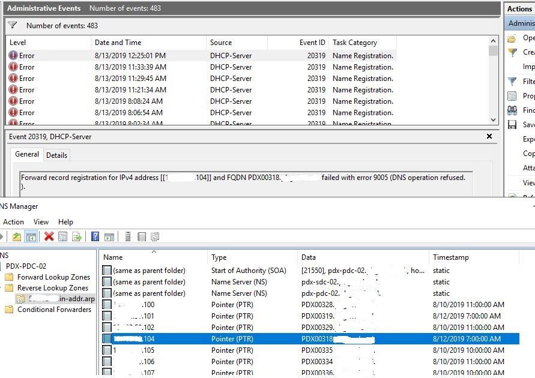Open Properties via the DNS toolbar properties icon

63,236
